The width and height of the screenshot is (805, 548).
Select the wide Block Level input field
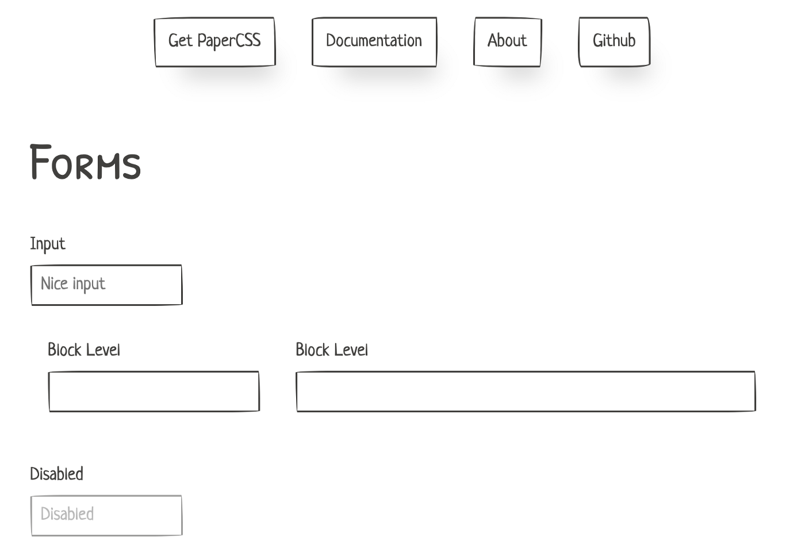pos(526,392)
